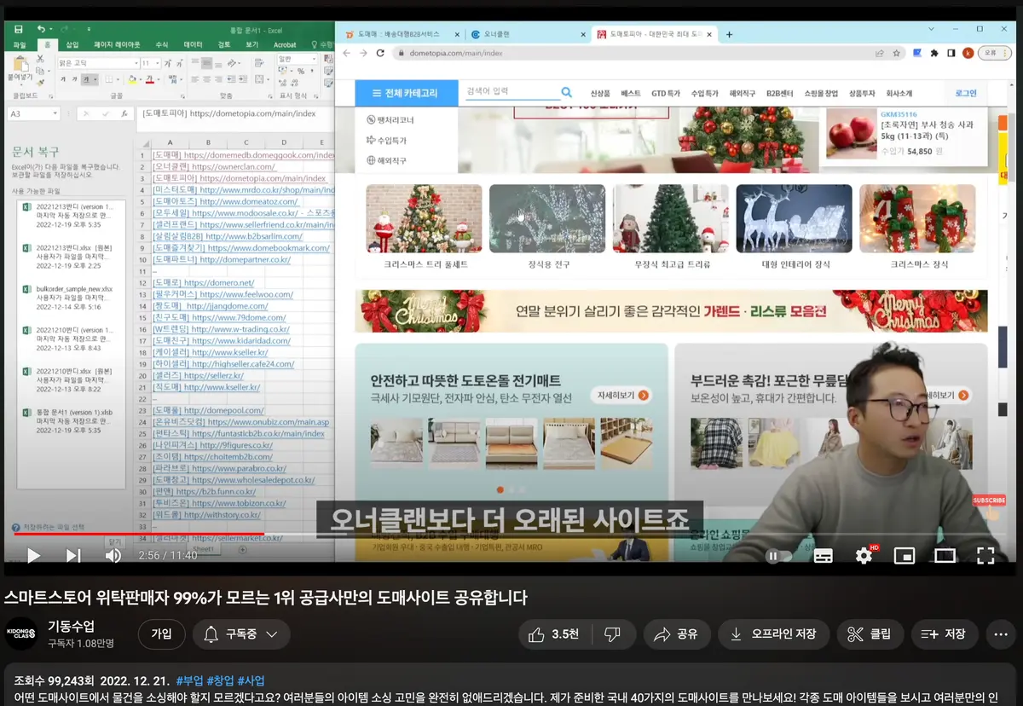Screen dimensions: 1023x706
Task: Toggle theater mode in the player
Action: tap(945, 556)
